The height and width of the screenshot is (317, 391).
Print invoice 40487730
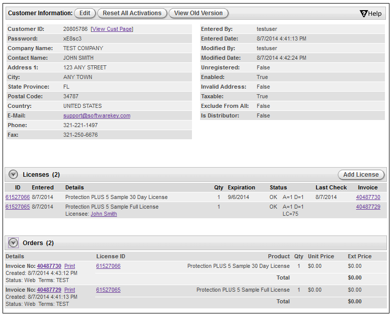[x=70, y=266]
